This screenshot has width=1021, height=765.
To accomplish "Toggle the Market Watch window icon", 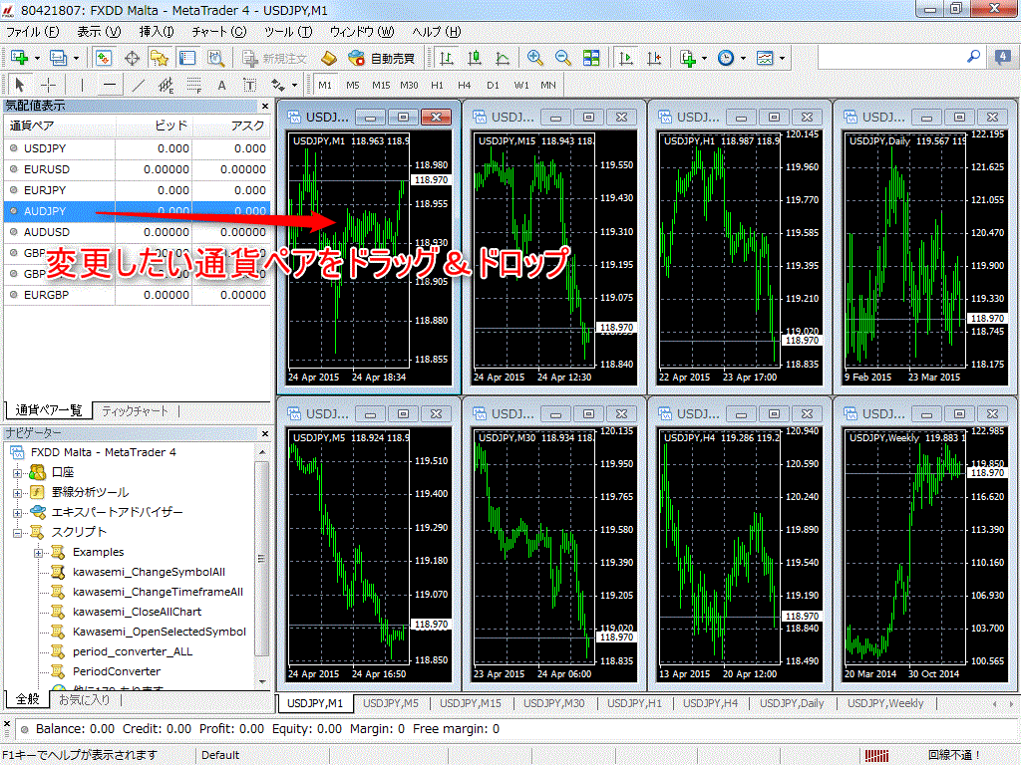I will (103, 58).
